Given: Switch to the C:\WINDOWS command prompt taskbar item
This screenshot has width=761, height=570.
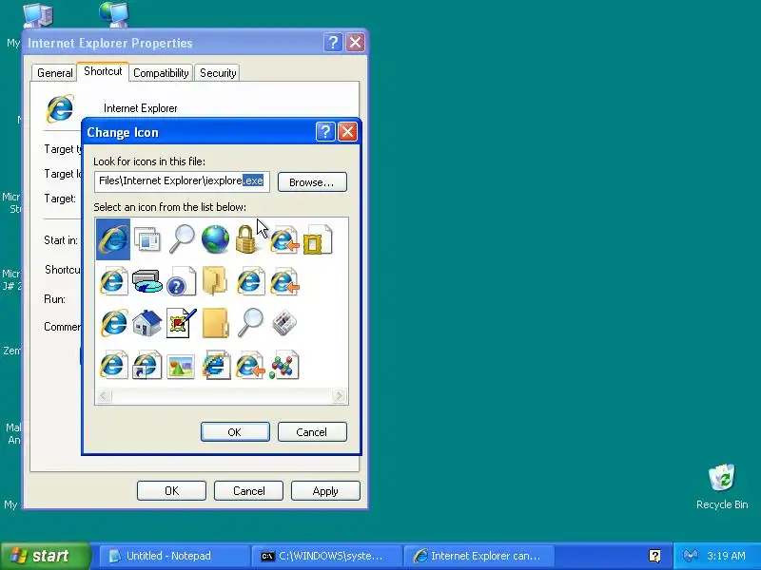Looking at the screenshot, I should (x=326, y=556).
